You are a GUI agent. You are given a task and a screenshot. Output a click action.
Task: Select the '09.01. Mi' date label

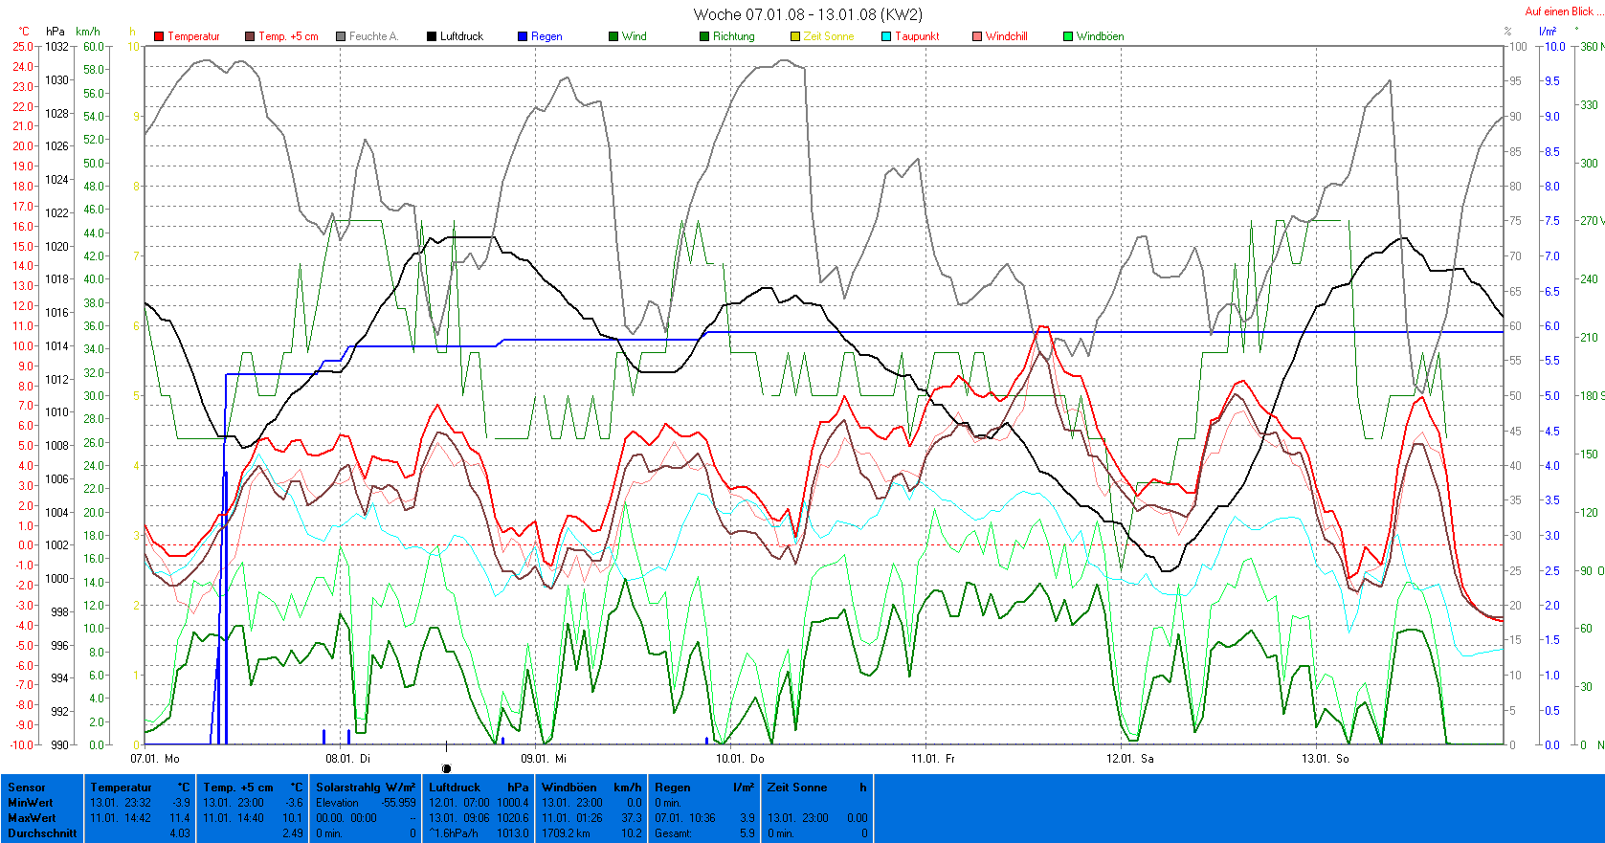[x=543, y=759]
